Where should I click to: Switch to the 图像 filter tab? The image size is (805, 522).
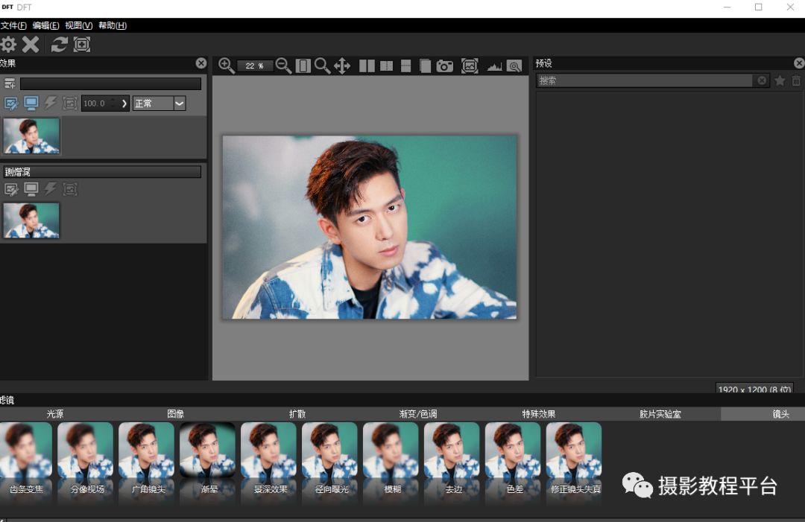pyautogui.click(x=176, y=414)
